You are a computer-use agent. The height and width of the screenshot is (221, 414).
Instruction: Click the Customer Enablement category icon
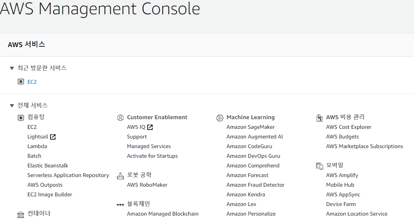tap(120, 118)
